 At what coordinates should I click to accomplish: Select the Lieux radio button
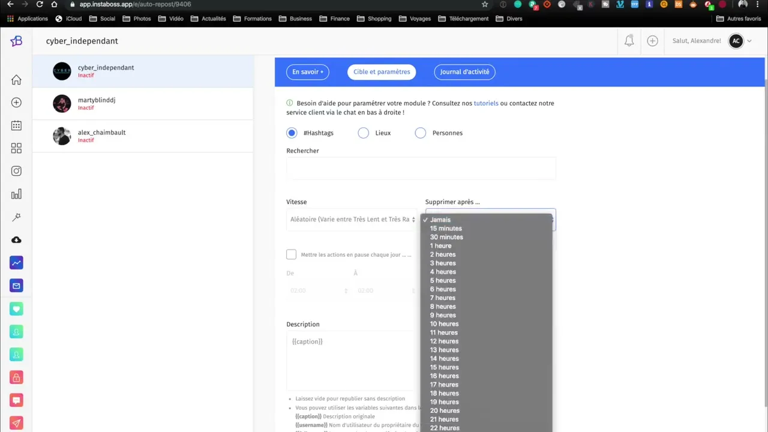point(364,133)
